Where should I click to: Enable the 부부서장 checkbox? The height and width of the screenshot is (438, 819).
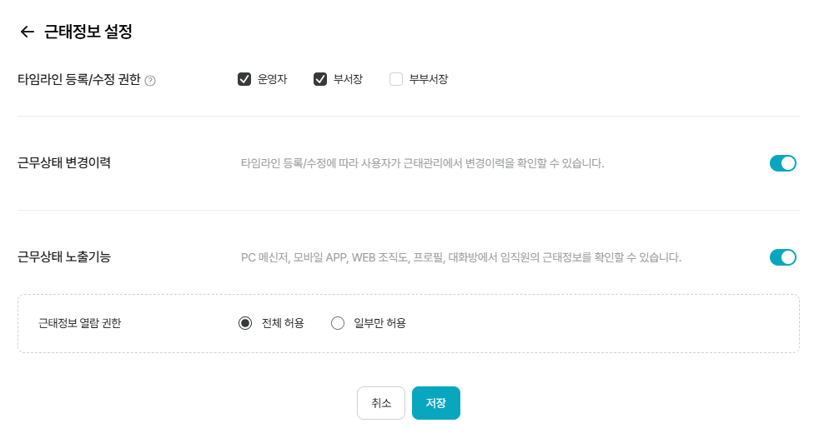[x=396, y=80]
